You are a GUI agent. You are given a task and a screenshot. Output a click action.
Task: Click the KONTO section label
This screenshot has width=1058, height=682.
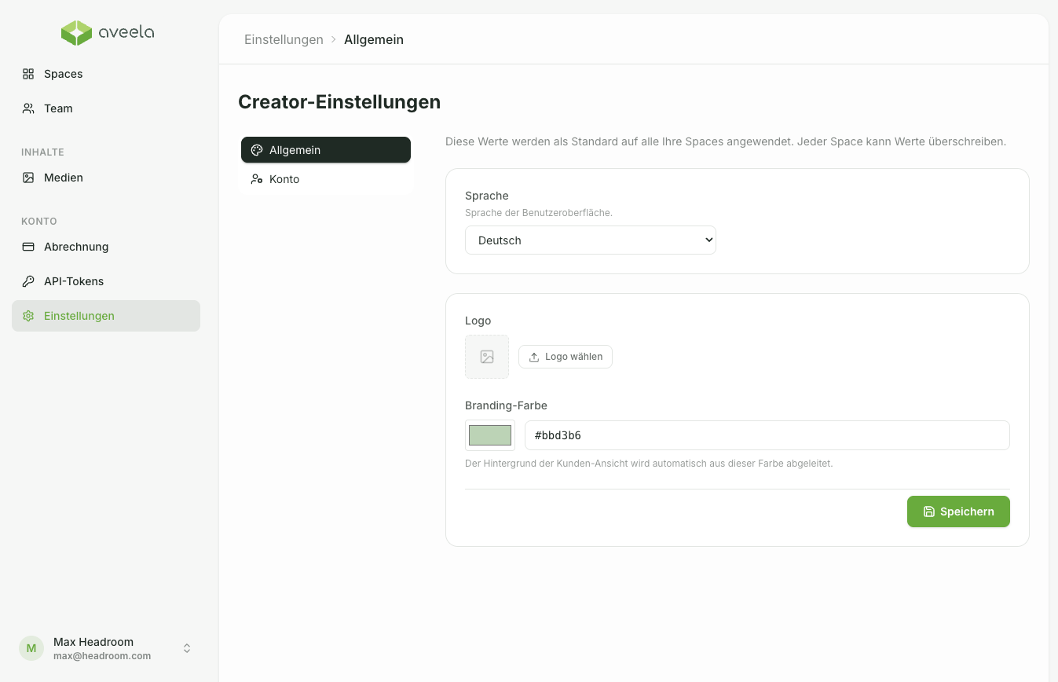tap(39, 222)
